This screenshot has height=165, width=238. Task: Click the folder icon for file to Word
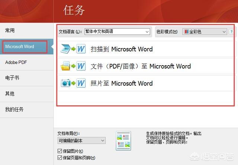pyautogui.click(x=65, y=66)
